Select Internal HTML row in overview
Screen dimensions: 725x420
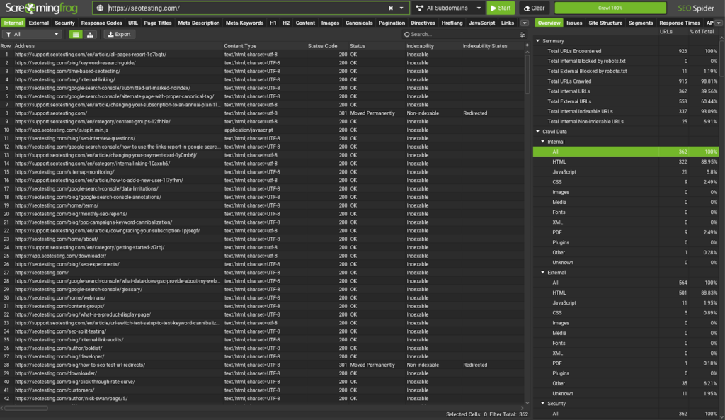click(x=626, y=162)
